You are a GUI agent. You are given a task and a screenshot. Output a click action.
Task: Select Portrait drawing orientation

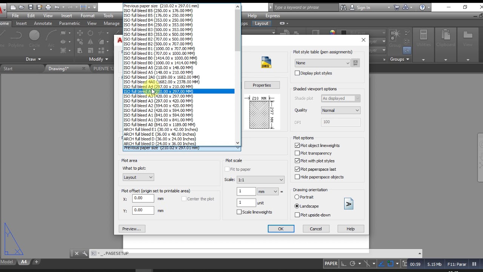coord(297,197)
